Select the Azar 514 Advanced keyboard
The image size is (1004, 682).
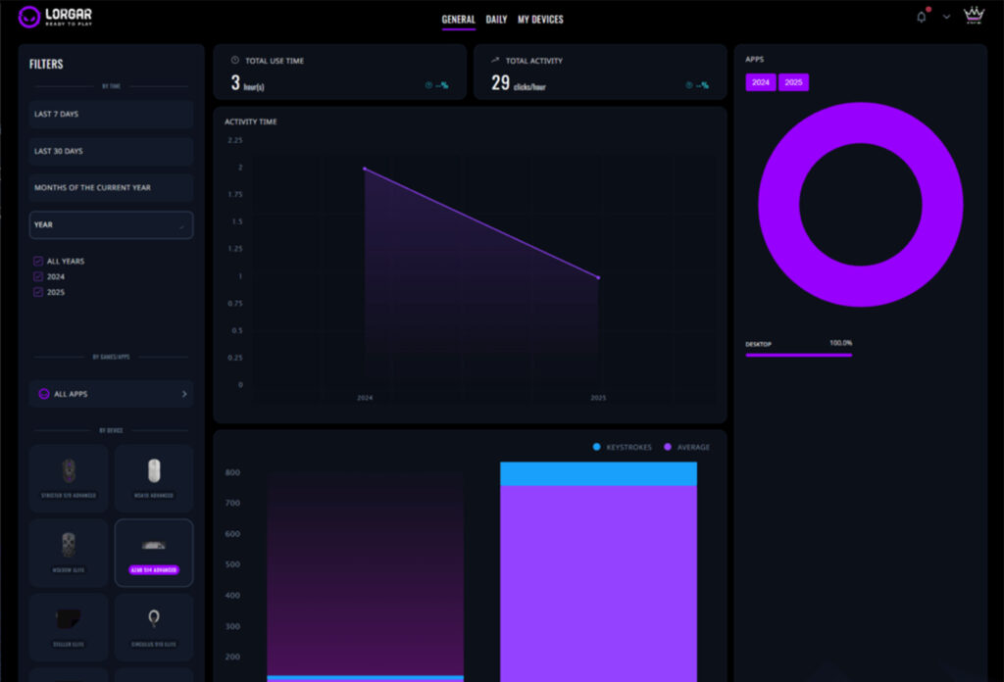pos(154,553)
